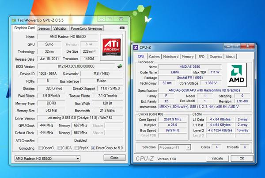The image size is (265, 178).
Task: Click the GPU value Sumo
Action: point(49,44)
